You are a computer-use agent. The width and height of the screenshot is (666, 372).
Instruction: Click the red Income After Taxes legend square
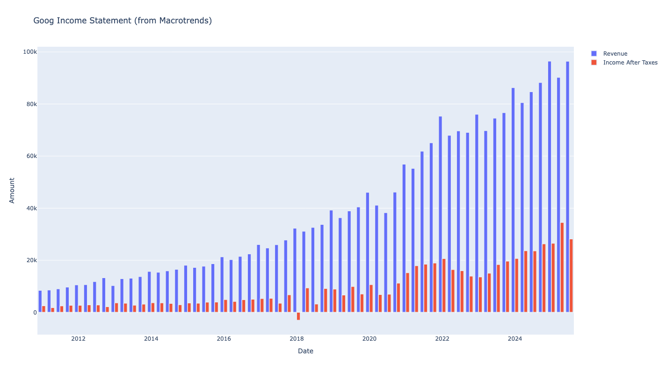(x=594, y=63)
